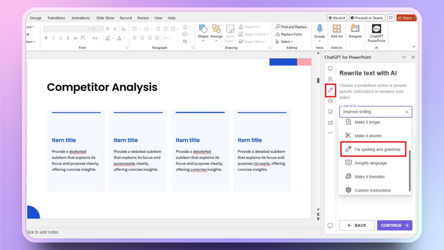Click Find and Replace

click(291, 26)
